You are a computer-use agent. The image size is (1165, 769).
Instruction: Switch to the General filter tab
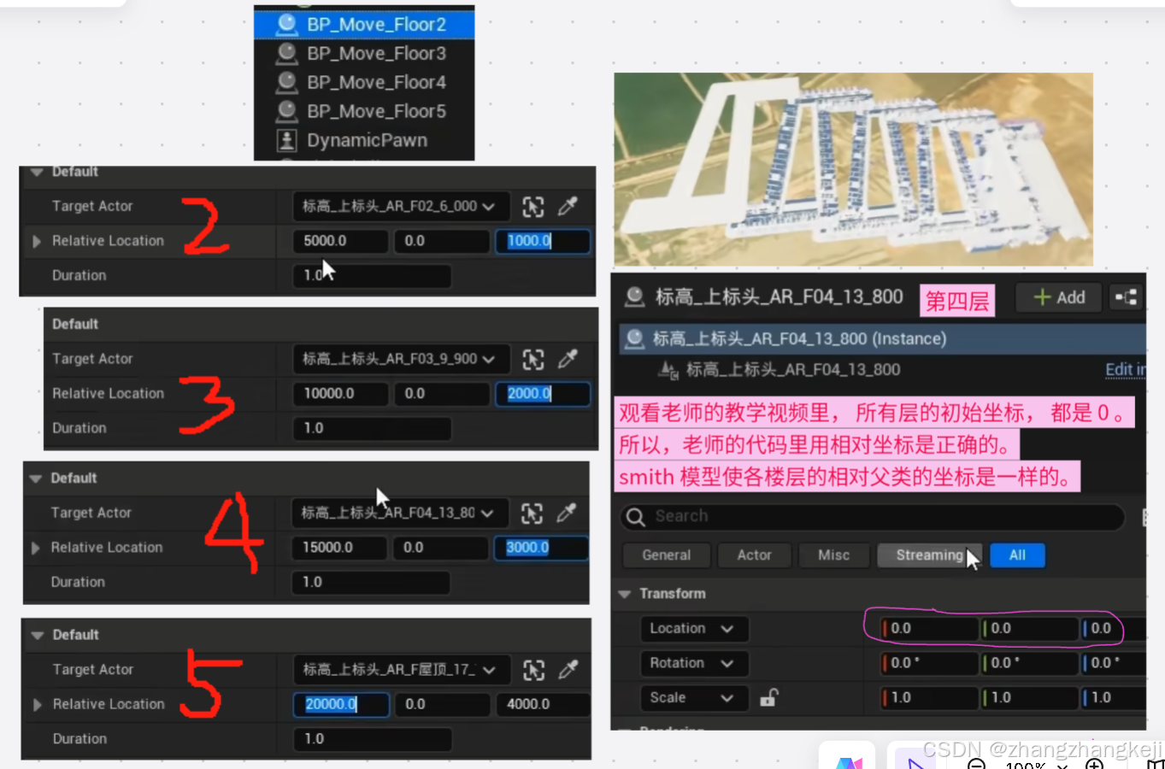[666, 555]
